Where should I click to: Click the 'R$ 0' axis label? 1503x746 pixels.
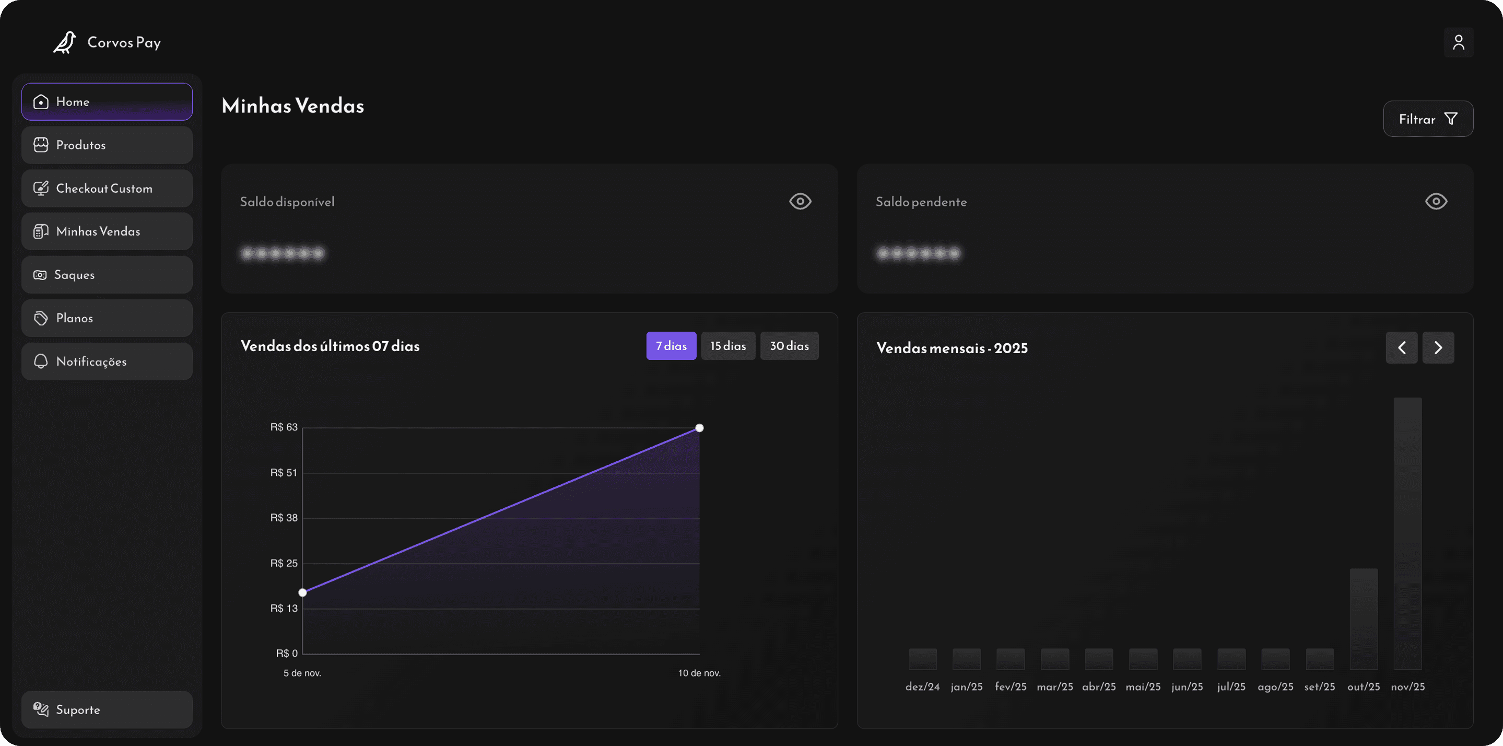click(x=287, y=653)
